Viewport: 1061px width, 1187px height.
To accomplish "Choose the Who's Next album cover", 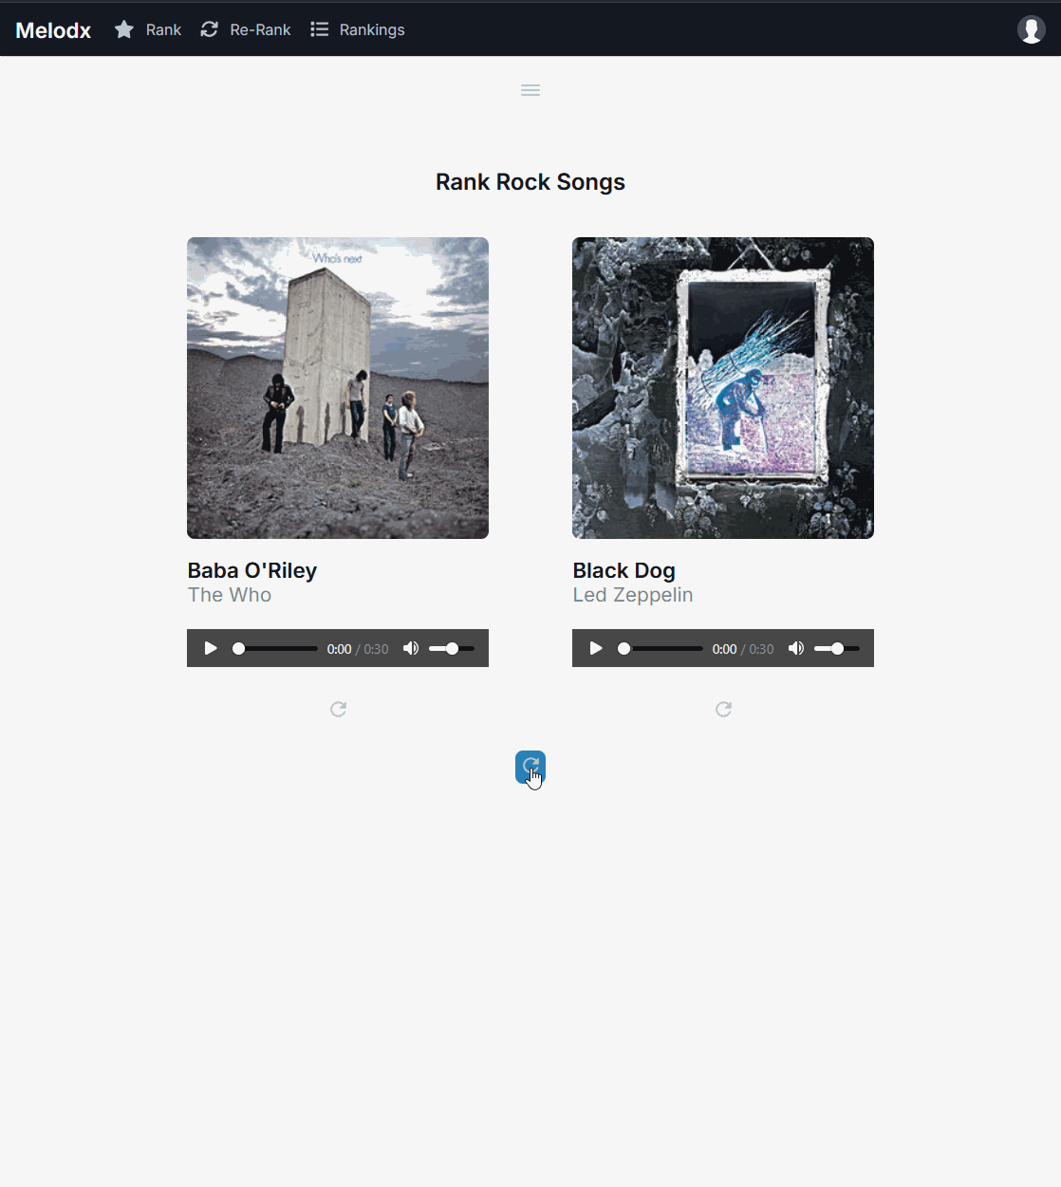I will click(x=338, y=388).
